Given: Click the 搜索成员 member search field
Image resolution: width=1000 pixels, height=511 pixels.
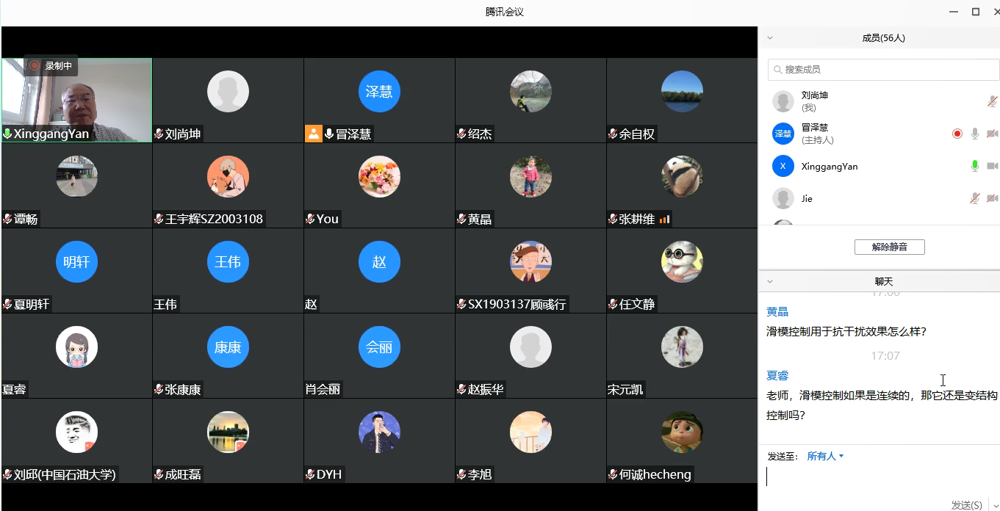Looking at the screenshot, I should (883, 69).
